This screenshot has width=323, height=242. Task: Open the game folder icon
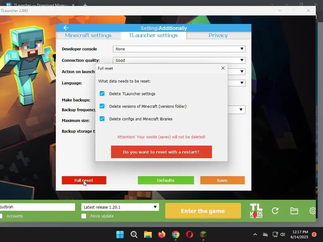click(294, 211)
